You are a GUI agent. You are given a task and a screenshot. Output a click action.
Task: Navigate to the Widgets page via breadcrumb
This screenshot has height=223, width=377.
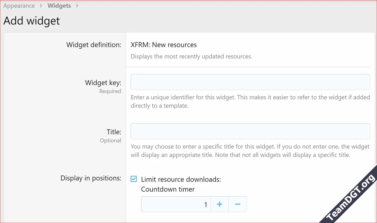click(59, 5)
